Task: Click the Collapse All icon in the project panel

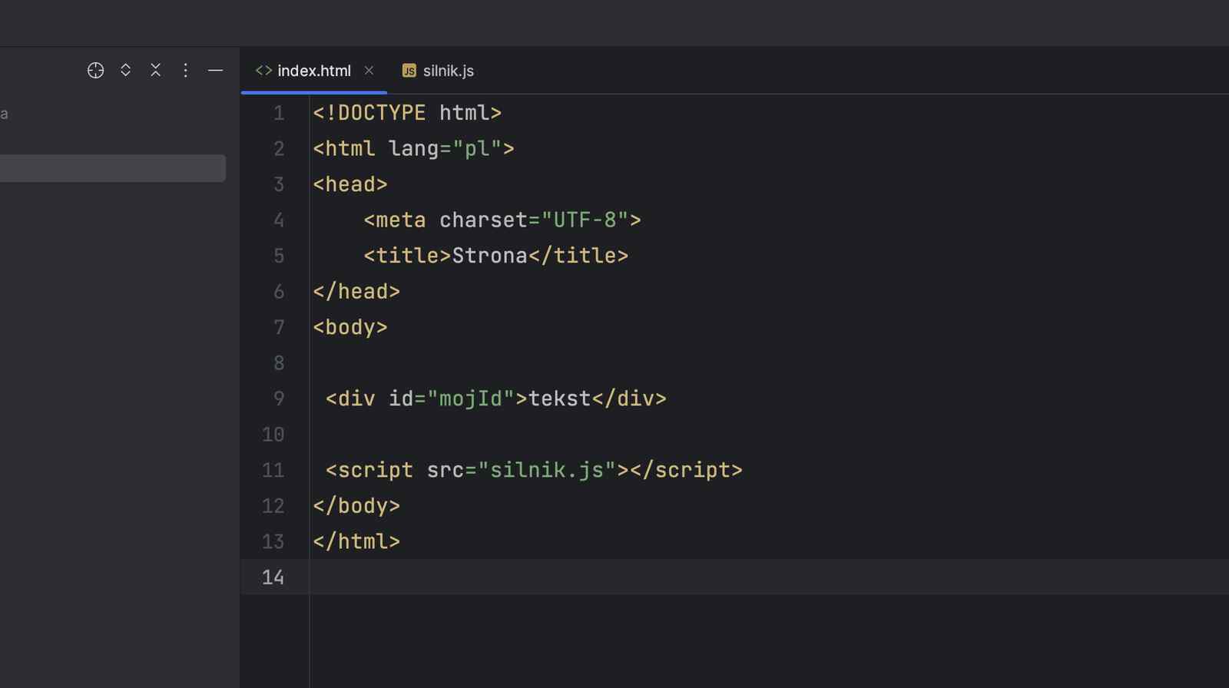Action: pyautogui.click(x=155, y=71)
